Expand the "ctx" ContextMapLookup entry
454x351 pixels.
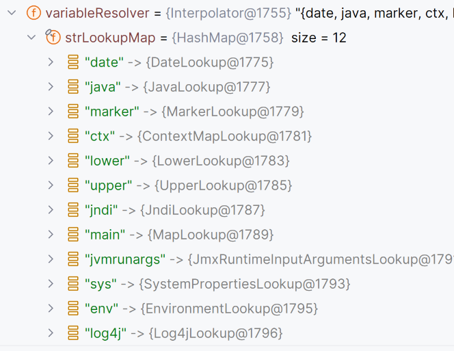point(51,136)
